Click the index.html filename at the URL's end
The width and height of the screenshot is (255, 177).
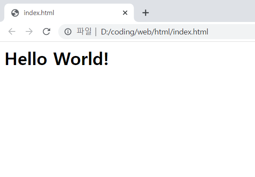coord(190,32)
